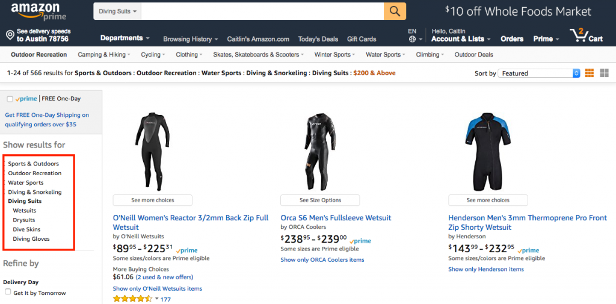Expand the Departments menu
This screenshot has height=304, width=616.
click(125, 38)
